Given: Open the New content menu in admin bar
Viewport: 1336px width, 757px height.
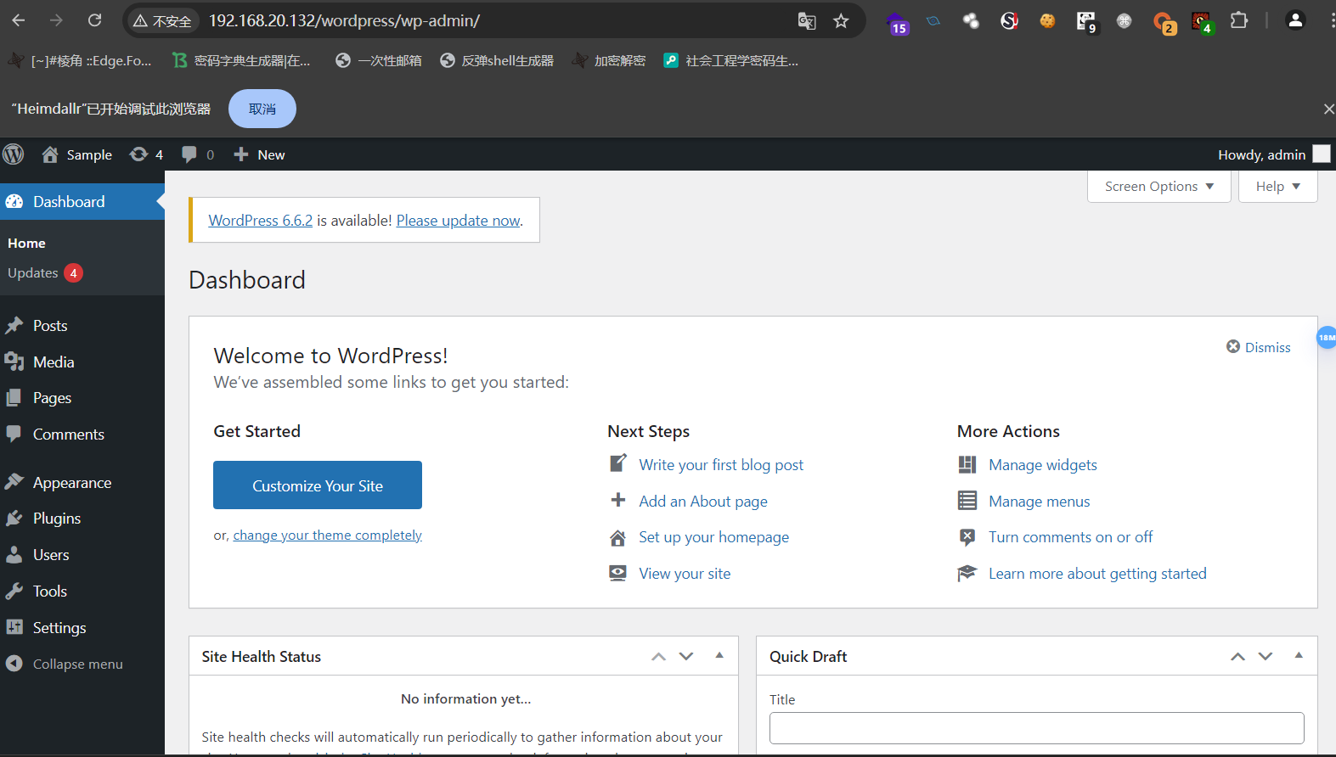Looking at the screenshot, I should tap(259, 154).
